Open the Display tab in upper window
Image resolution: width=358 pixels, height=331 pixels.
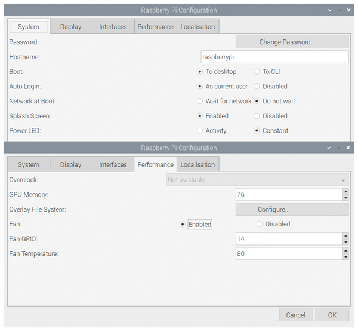[71, 27]
